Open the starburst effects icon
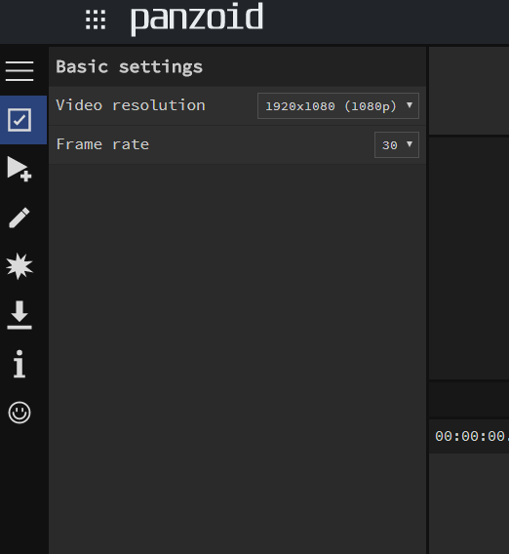The width and height of the screenshot is (509, 554). (x=20, y=266)
